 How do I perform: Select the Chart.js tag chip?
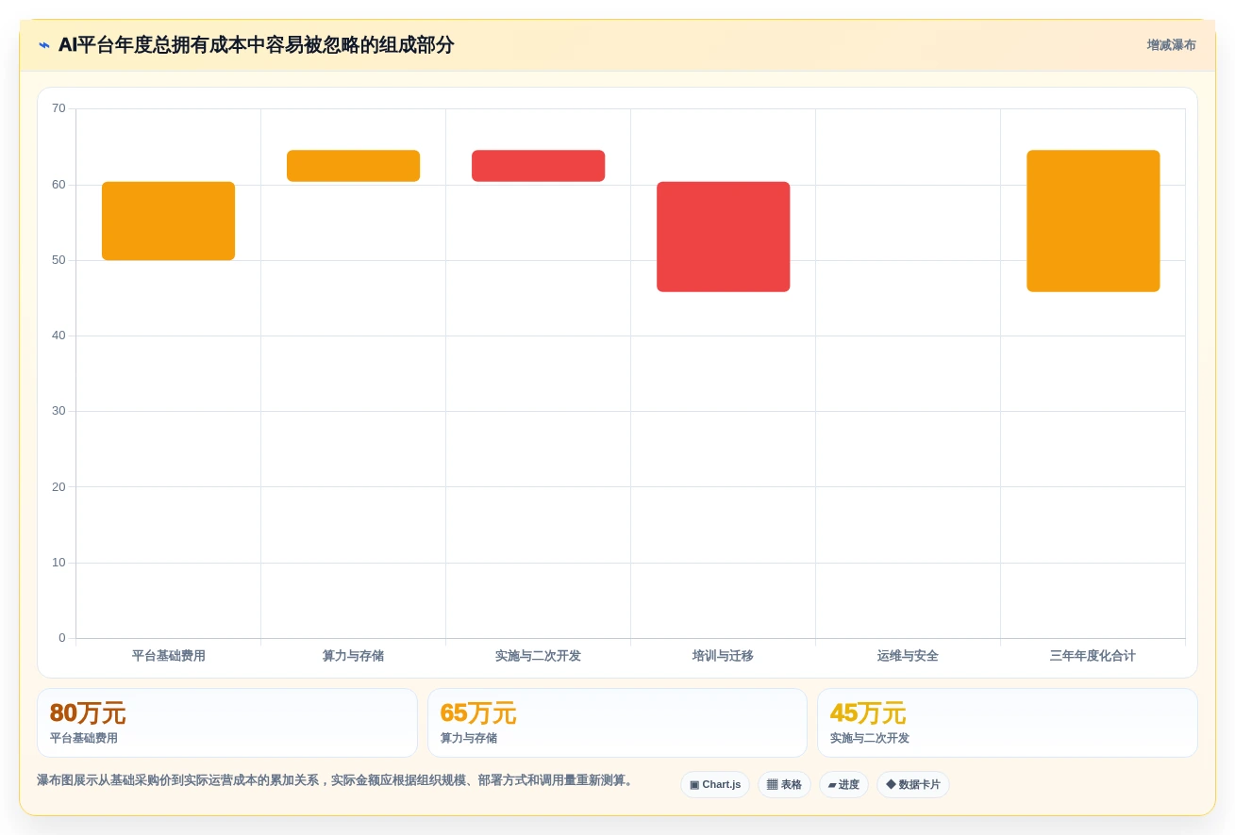pyautogui.click(x=715, y=784)
